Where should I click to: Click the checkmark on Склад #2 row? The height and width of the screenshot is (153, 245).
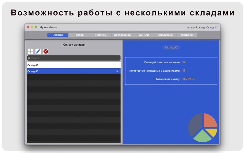pos(117,71)
